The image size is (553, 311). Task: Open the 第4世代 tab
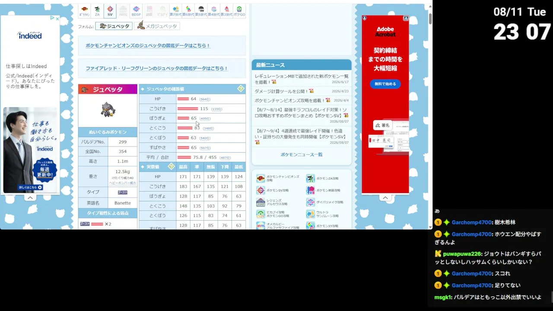214,11
